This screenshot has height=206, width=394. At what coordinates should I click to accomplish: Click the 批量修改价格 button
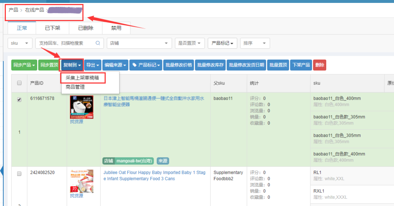point(178,65)
